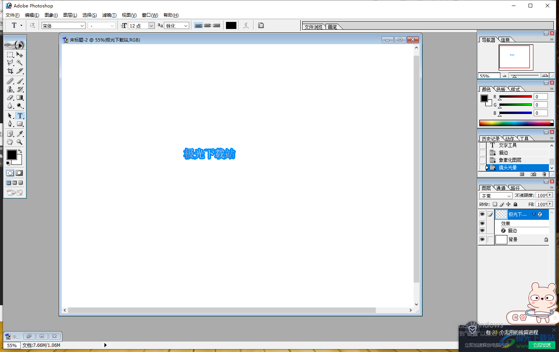Open the character palette icon in options bar

tap(261, 25)
